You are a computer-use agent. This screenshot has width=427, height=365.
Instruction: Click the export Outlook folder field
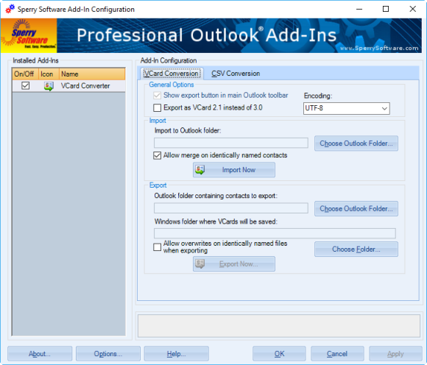(x=231, y=208)
